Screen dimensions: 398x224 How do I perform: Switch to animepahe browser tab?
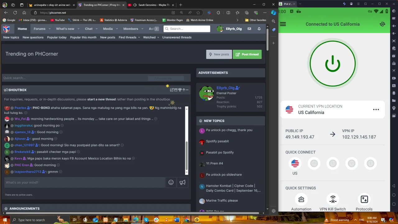(x=51, y=5)
